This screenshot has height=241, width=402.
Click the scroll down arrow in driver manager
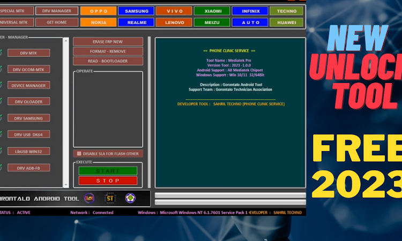click(66, 185)
